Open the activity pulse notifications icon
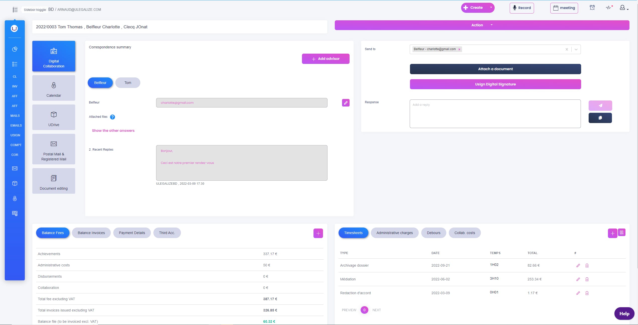Image resolution: width=638 pixels, height=325 pixels. click(609, 8)
